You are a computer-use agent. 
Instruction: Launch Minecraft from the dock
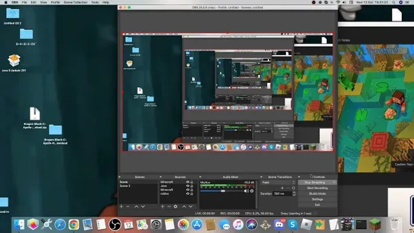[x=375, y=224]
